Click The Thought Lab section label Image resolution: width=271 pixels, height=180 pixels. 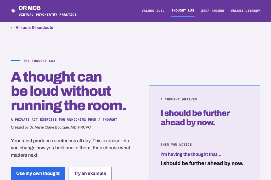tap(39, 61)
